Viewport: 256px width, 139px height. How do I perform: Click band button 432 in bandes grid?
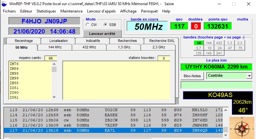pyautogui.click(x=219, y=43)
